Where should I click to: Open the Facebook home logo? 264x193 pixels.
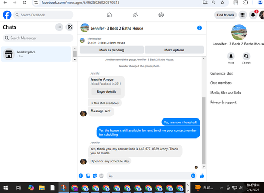7,15
